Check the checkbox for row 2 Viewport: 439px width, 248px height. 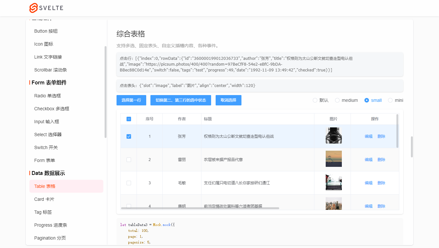[129, 160]
